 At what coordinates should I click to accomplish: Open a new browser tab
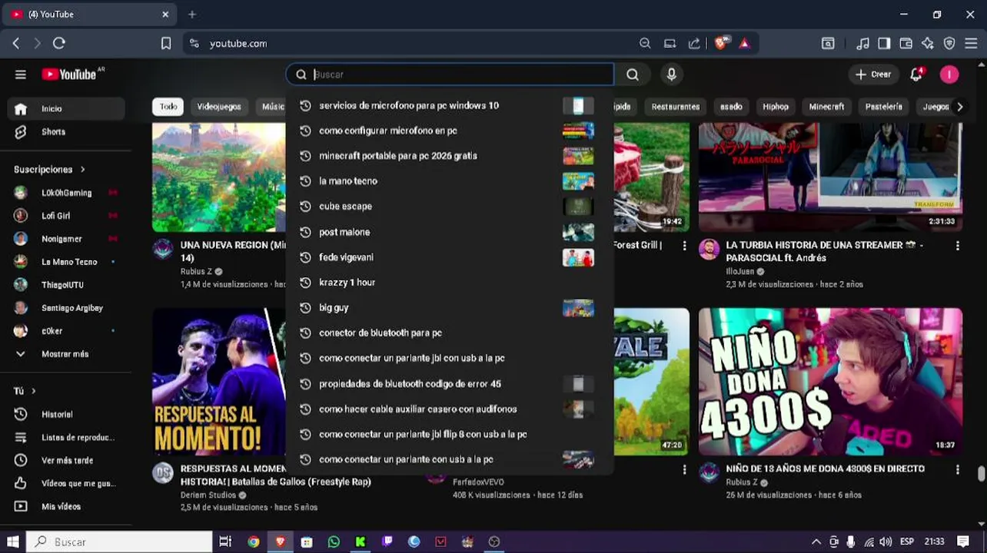192,14
